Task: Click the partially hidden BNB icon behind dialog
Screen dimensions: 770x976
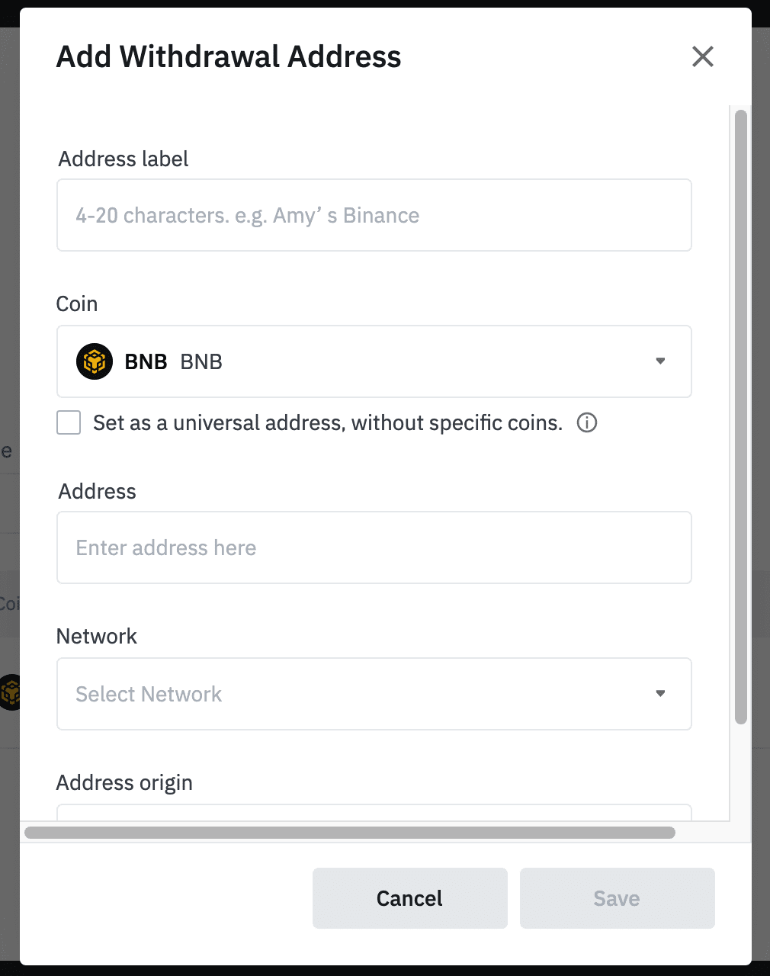Action: click(11, 692)
